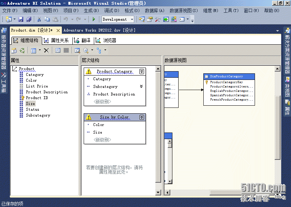Click up arrow of data source view scrollbar
This screenshot has width=291, height=207.
click(x=277, y=69)
